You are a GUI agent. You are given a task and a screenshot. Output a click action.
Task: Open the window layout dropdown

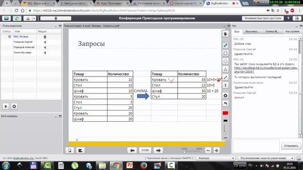266,158
